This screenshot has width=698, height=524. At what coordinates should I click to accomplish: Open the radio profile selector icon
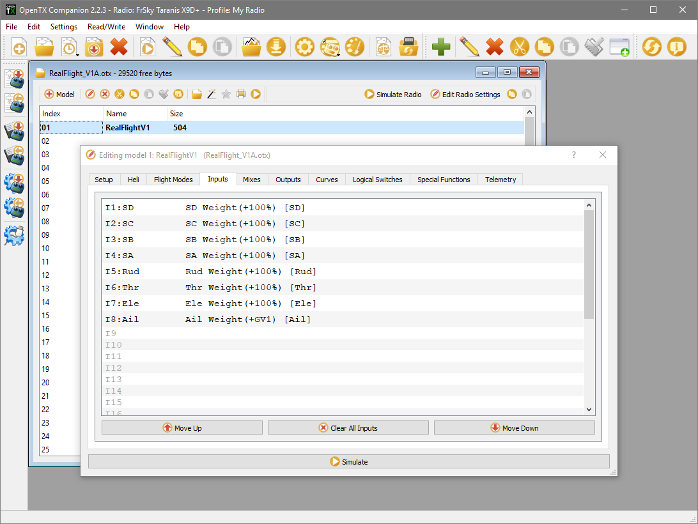330,47
